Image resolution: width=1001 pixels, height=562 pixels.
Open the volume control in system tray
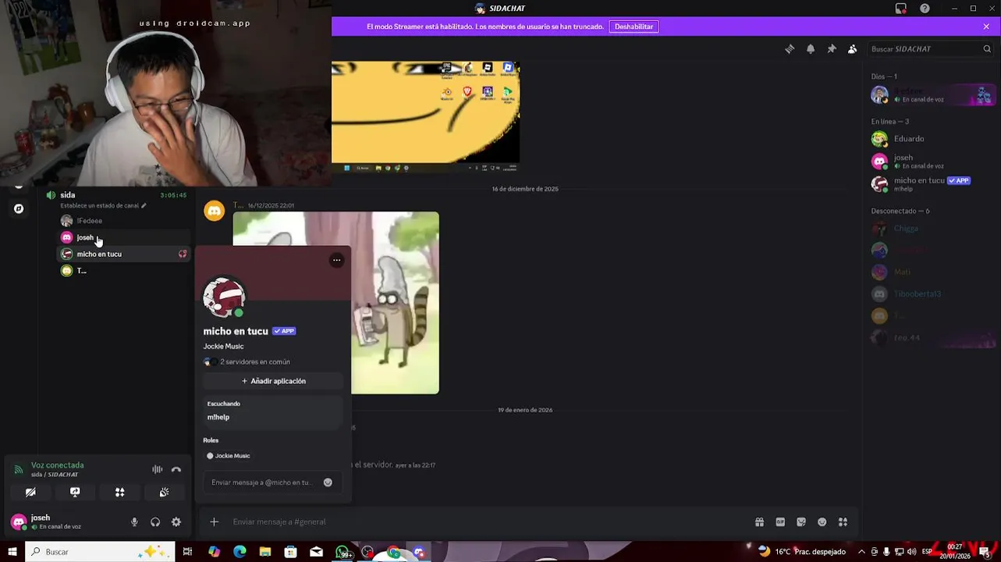(910, 552)
